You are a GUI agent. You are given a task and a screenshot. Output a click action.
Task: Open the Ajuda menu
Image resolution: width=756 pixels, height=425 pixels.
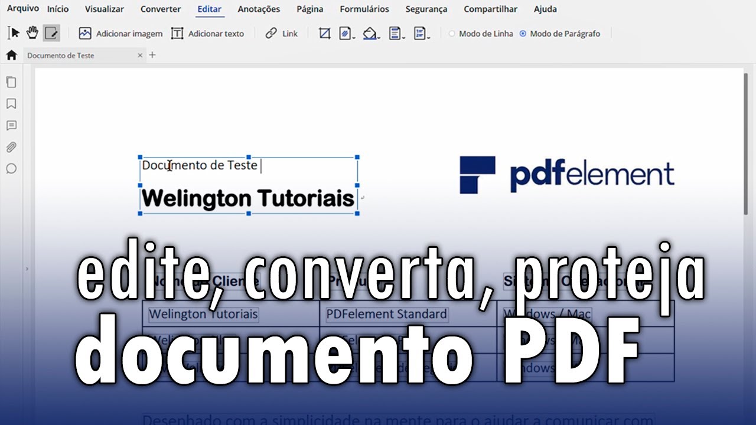point(545,9)
